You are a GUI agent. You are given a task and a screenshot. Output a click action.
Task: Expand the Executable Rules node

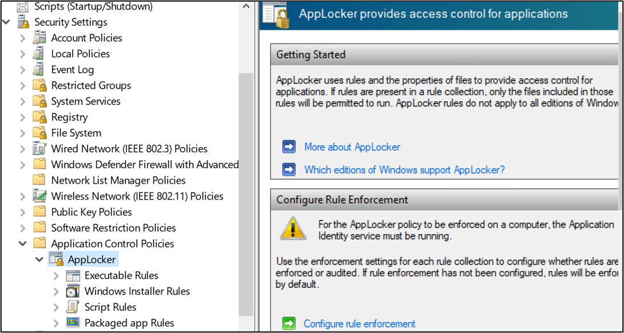55,275
